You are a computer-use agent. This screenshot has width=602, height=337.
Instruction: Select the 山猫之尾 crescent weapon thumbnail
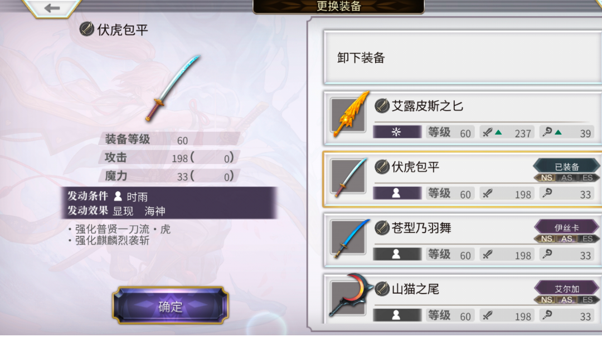click(350, 296)
